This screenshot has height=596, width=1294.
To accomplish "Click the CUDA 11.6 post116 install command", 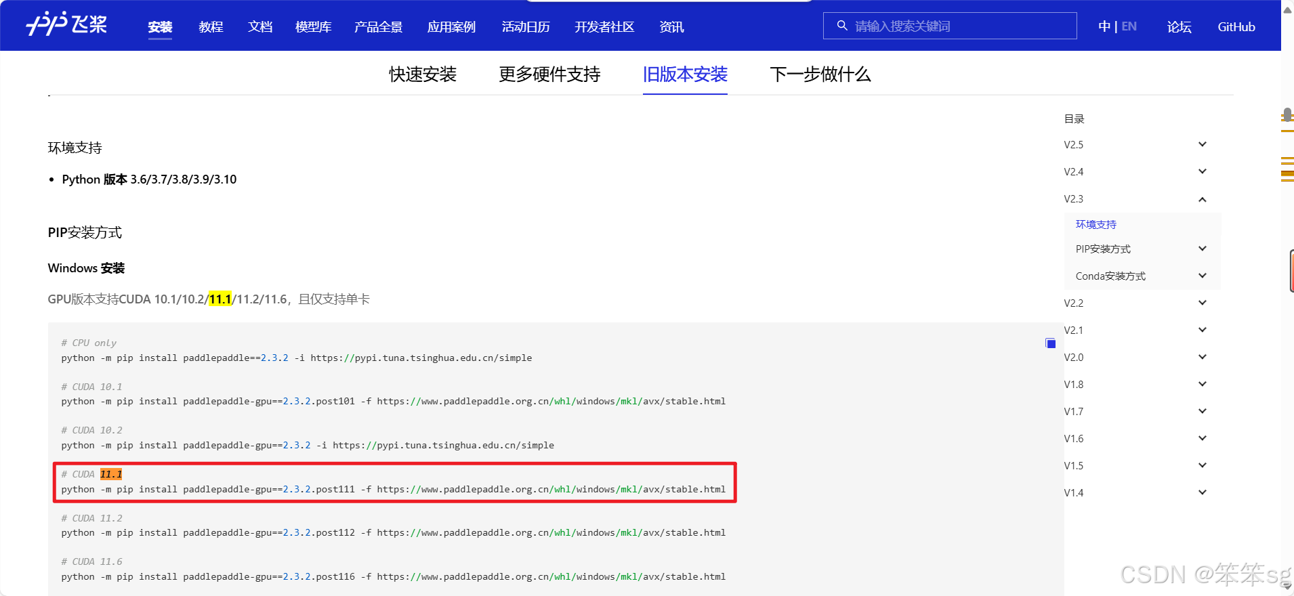I will (393, 576).
